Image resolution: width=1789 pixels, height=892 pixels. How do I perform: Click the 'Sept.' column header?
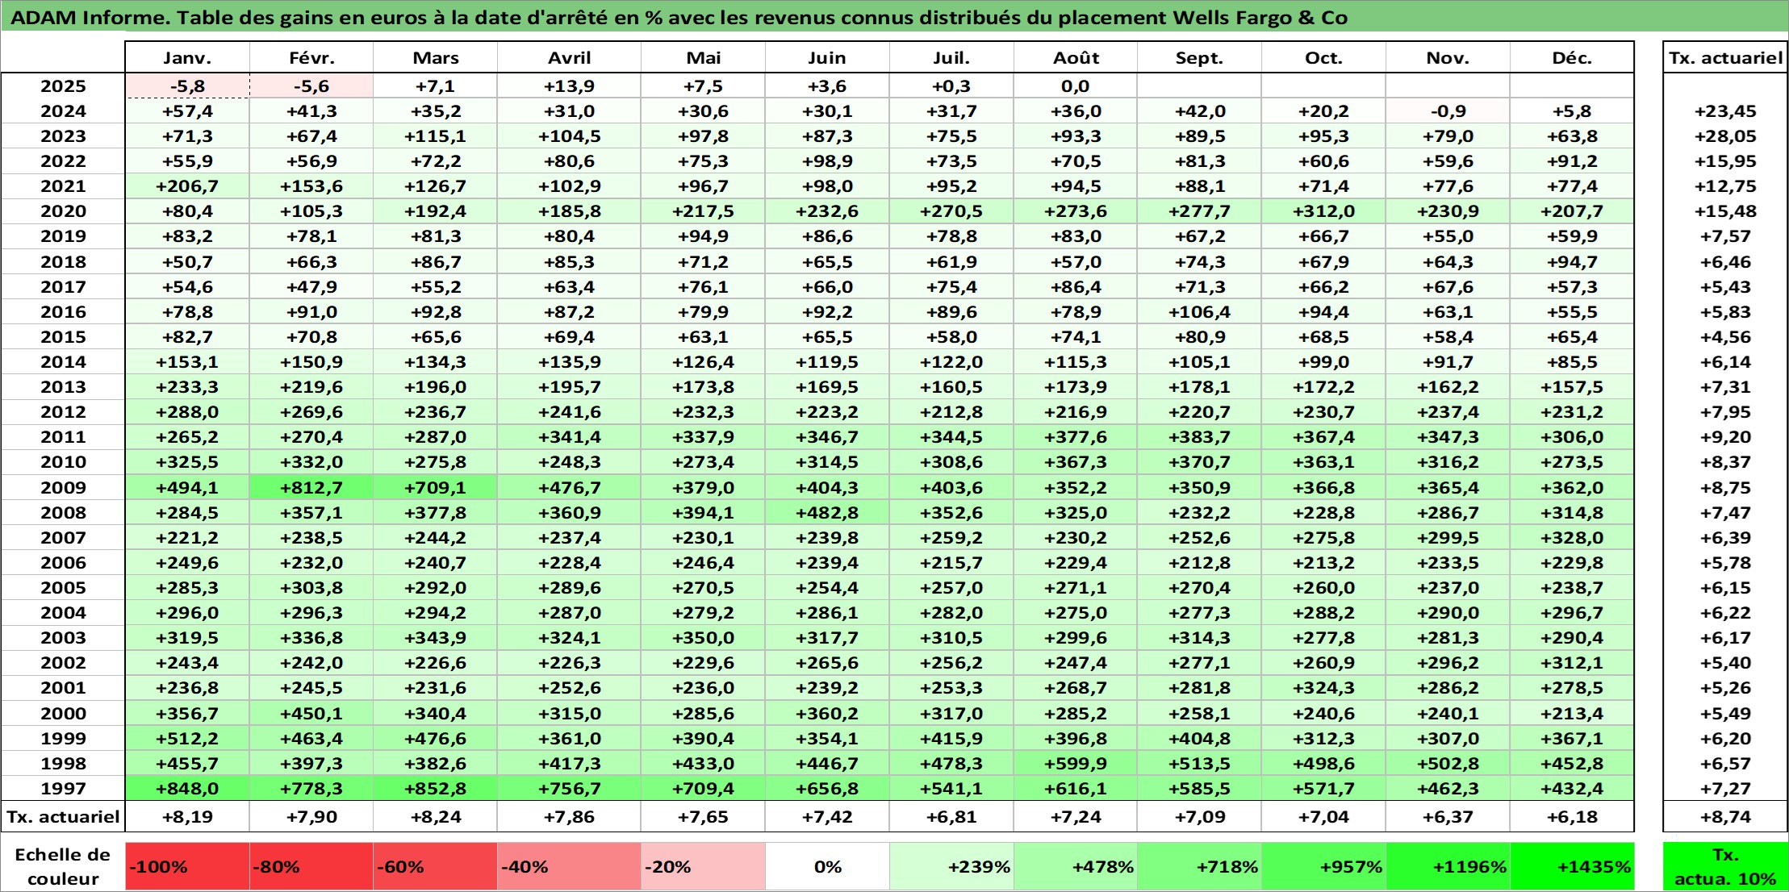tap(1199, 57)
